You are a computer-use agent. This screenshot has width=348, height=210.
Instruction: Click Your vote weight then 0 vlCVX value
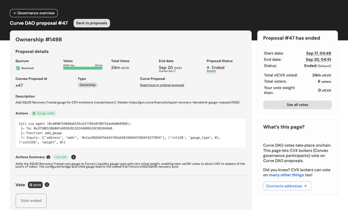(x=324, y=90)
